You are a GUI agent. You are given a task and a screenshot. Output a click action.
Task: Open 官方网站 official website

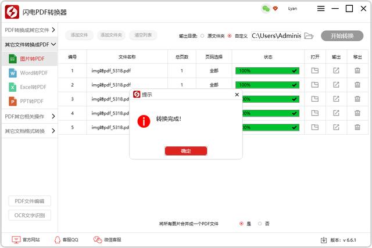click(x=26, y=240)
